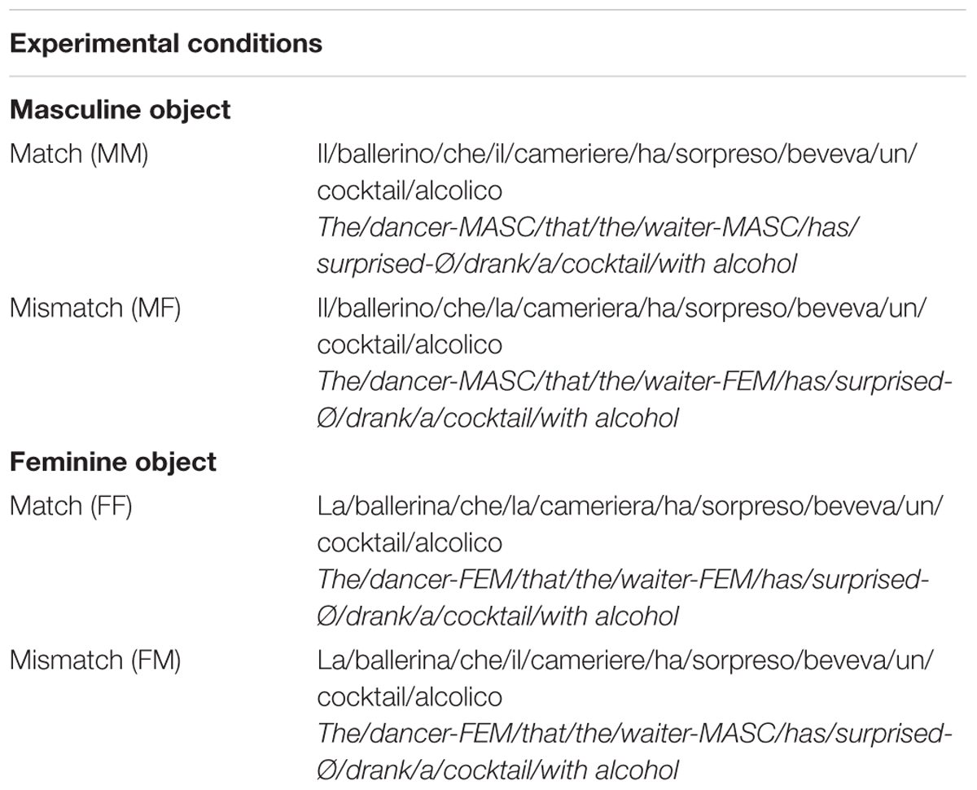Click 'Ø/drank/a/cocktail/with alcohol' in the MF row
This screenshot has width=977, height=790.
point(497,419)
